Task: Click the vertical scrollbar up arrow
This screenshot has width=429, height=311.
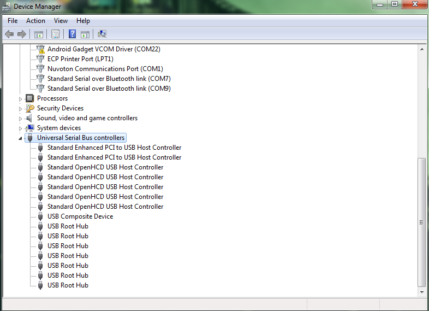Action: [422, 49]
